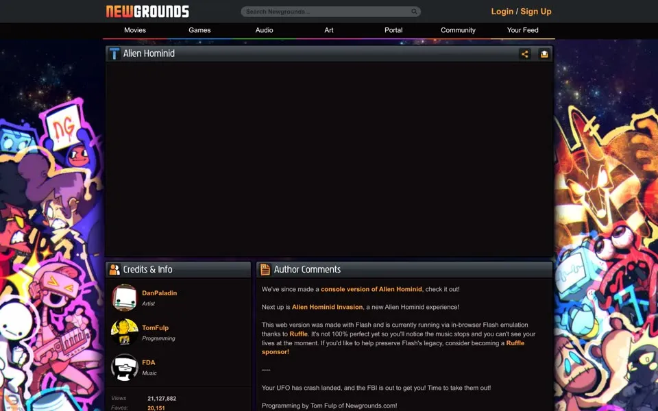Click the Author Comments heading

[x=307, y=269]
